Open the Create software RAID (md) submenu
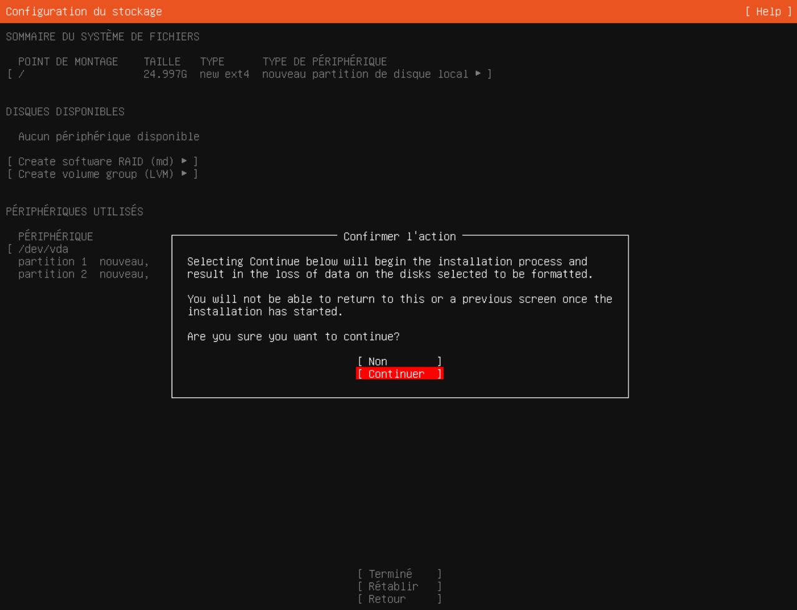 point(103,161)
